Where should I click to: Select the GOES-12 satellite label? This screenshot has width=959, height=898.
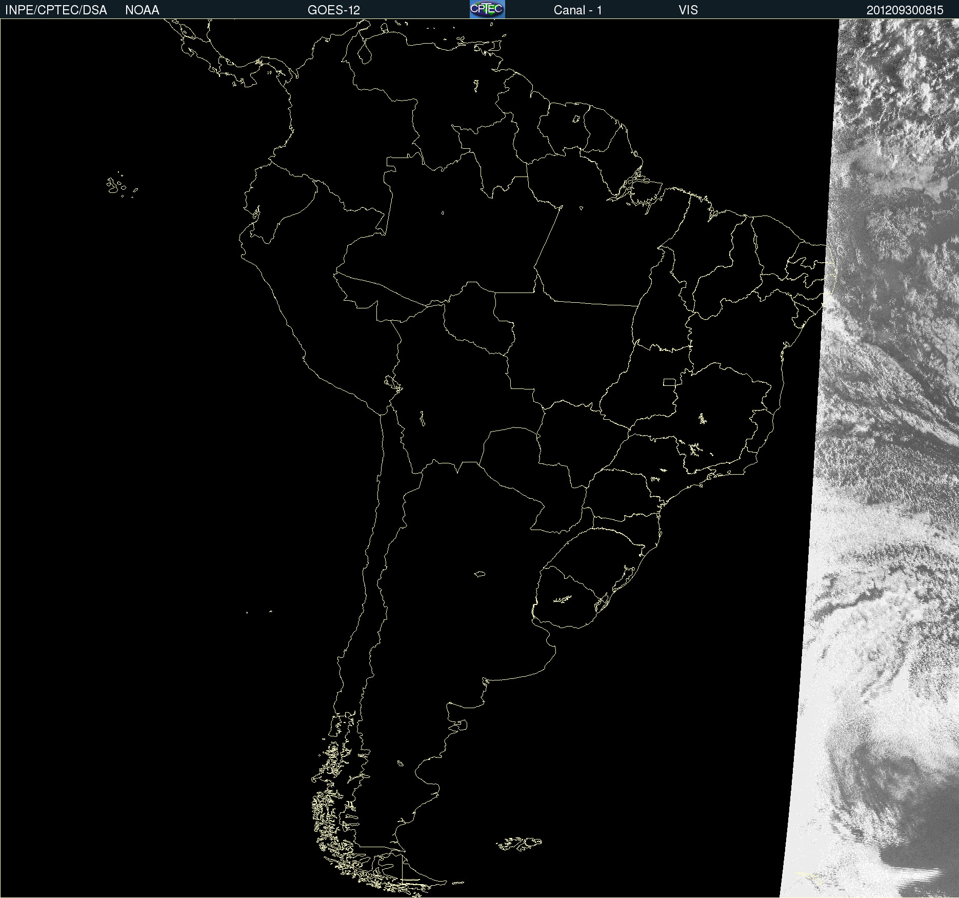point(334,10)
